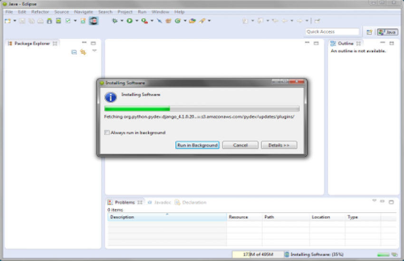
Task: Click the checkmark task toolbar icon
Action: [68, 21]
